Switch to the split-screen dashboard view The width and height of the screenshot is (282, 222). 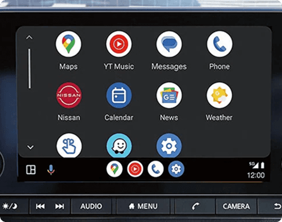click(x=31, y=170)
